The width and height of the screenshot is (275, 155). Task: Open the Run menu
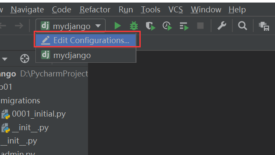(x=126, y=10)
